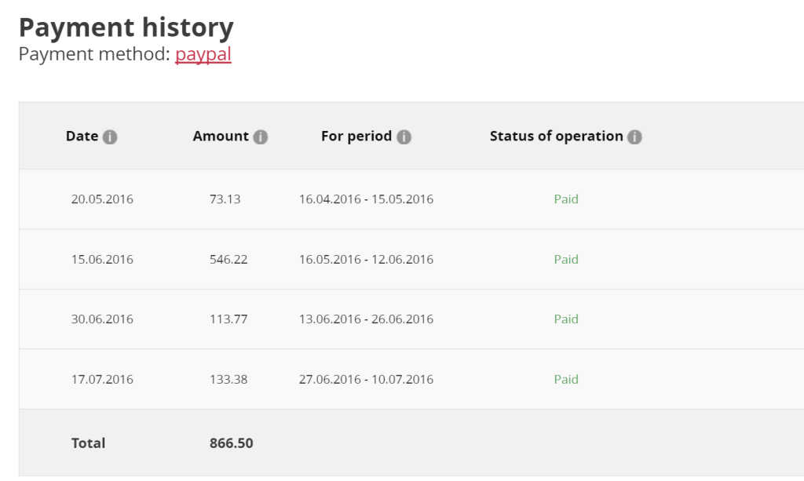Viewport: 804px width, 481px height.
Task: Click the Paid status on the 15.06.2016 row
Action: 565,259
